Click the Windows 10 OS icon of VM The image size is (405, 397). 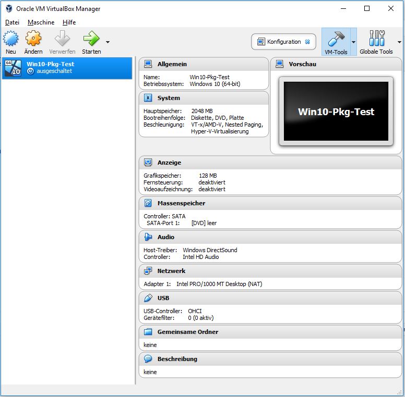[x=13, y=68]
